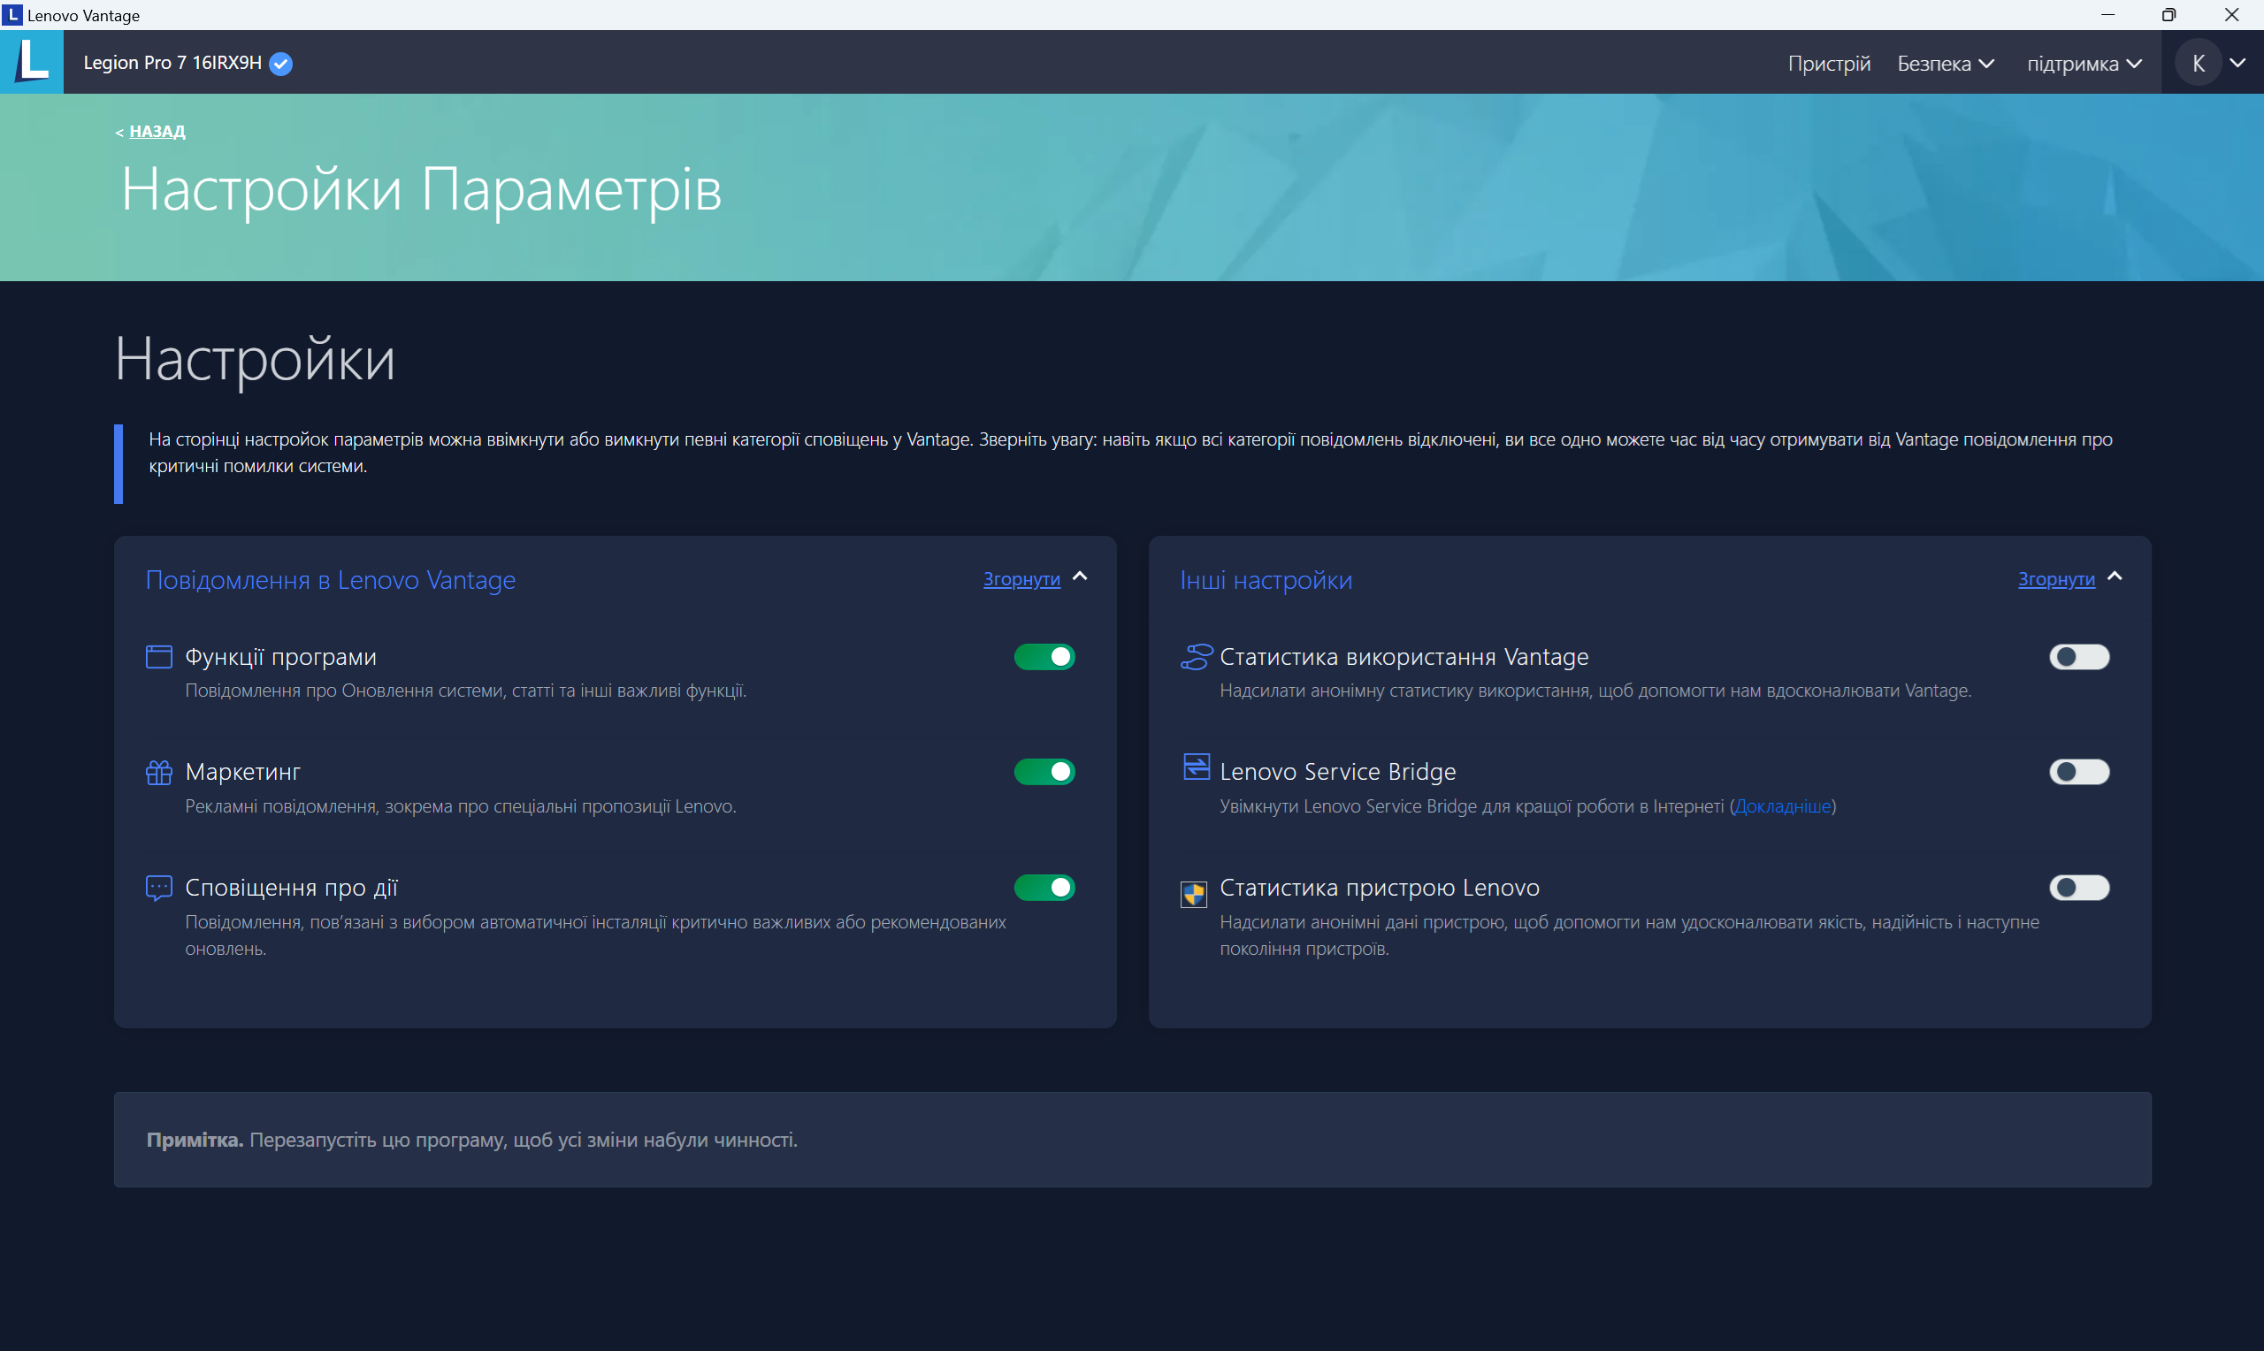
Task: Click the Функції програми window icon
Action: coord(158,656)
